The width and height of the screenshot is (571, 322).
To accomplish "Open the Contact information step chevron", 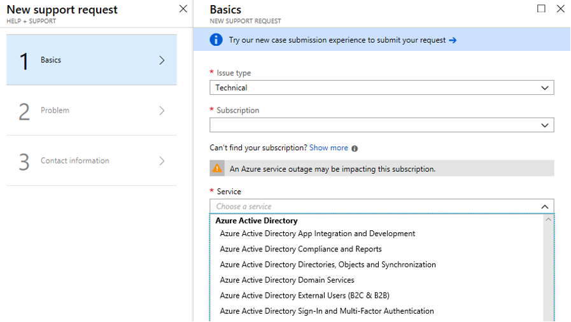I will 162,161.
